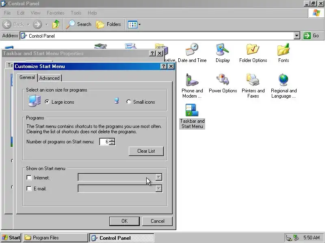Image resolution: width=325 pixels, height=243 pixels.
Task: Enable the Internet checkbox
Action: (29, 178)
